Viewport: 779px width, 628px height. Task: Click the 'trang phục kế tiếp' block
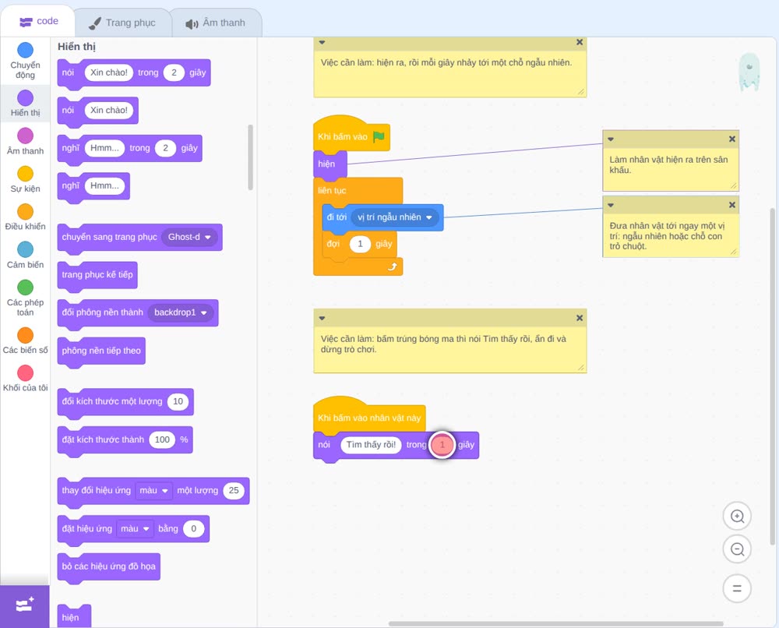97,275
